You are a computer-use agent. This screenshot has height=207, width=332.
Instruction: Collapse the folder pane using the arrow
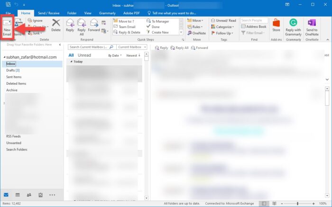point(60,45)
